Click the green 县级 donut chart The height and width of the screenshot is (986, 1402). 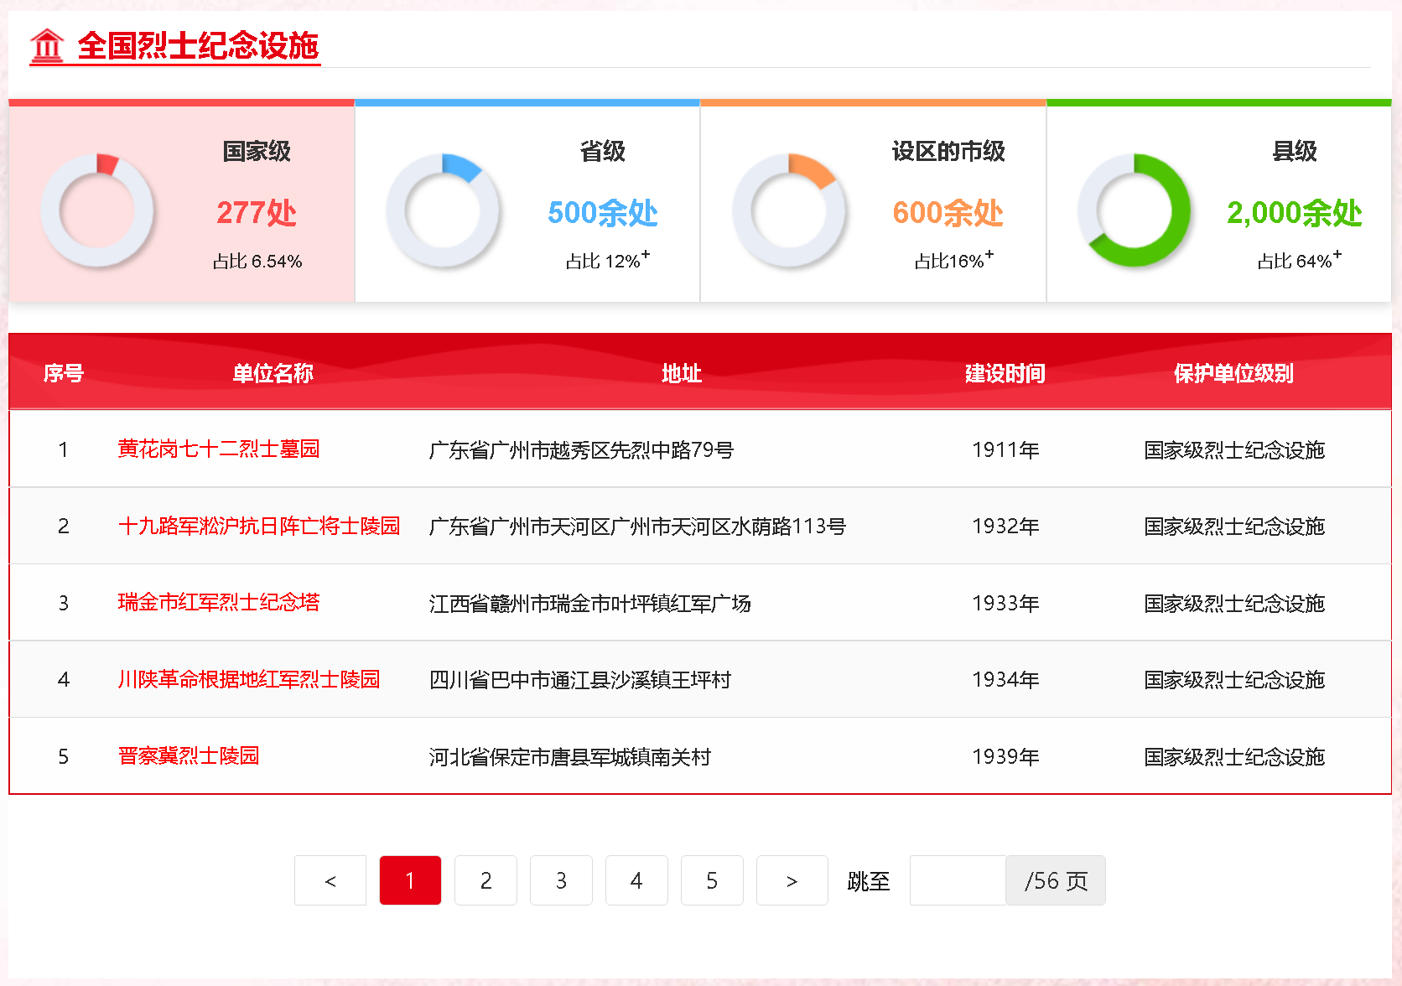[x=1135, y=210]
